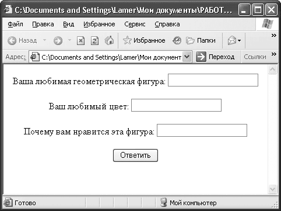Expand the address bar dropdown arrow

(x=187, y=57)
